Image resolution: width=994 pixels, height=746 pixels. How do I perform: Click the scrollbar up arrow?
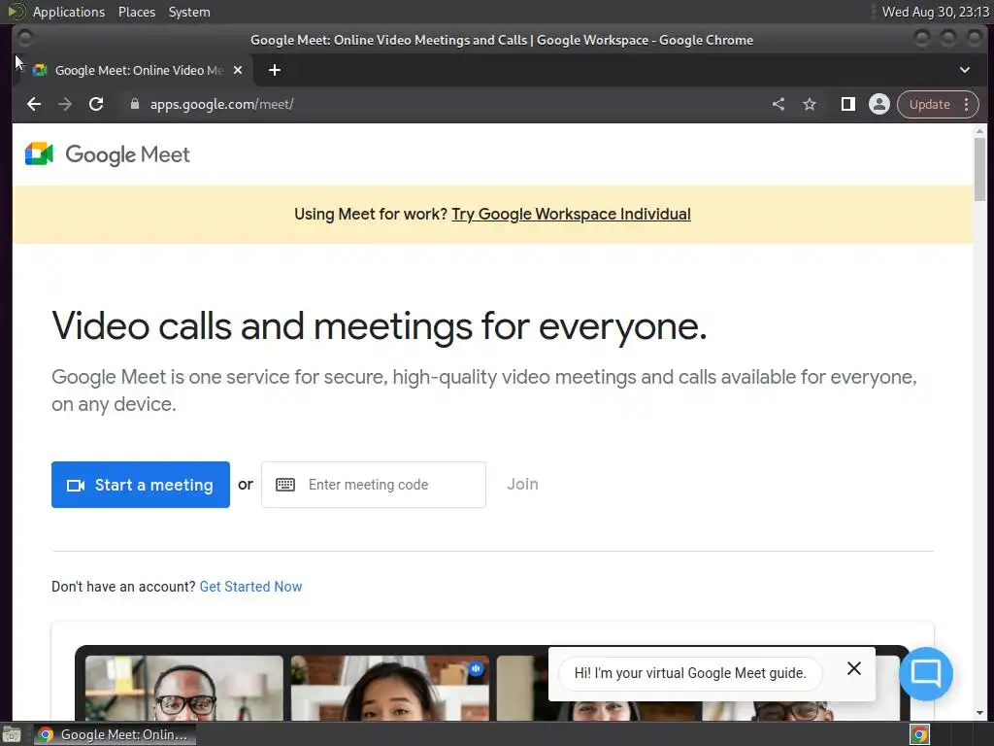click(x=979, y=131)
